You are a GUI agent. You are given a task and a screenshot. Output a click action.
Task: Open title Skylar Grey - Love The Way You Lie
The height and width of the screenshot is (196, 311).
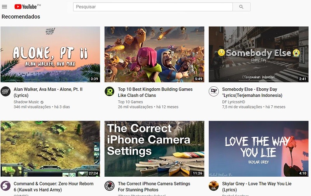(x=257, y=187)
